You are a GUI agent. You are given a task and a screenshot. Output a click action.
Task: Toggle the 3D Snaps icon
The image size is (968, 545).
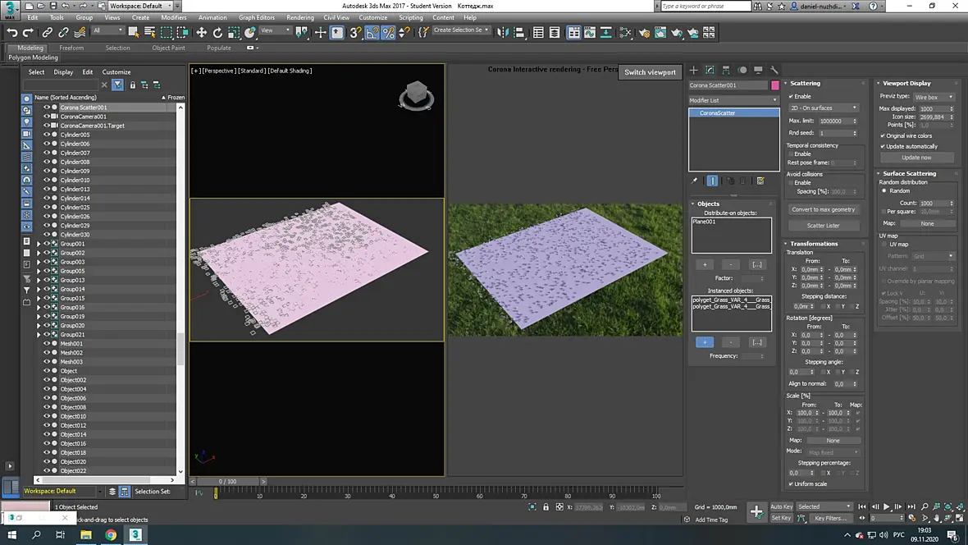tap(355, 32)
